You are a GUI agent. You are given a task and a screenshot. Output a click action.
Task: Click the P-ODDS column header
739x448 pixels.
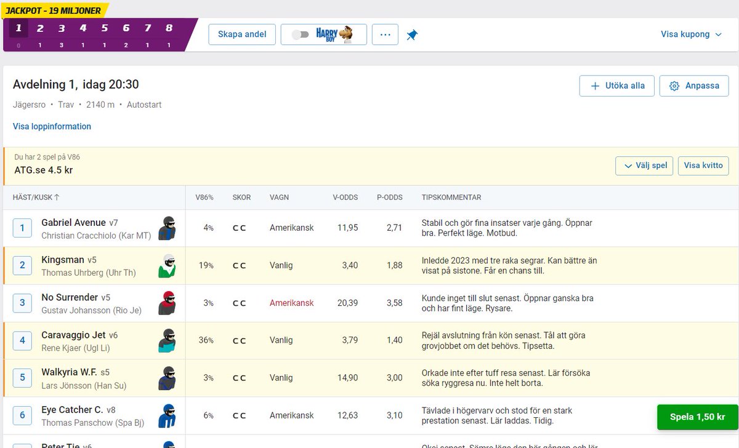click(390, 198)
